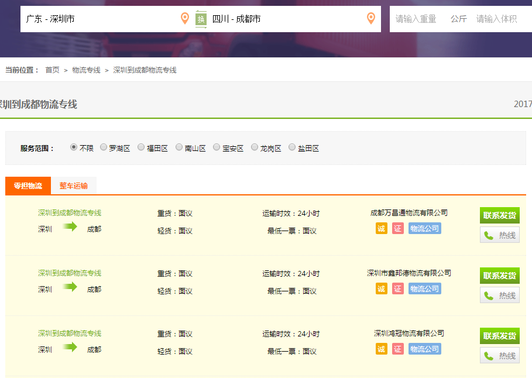Open 深圳到成都物流专线 link in 鑫邦德 row
Image resolution: width=532 pixels, height=378 pixels.
70,273
